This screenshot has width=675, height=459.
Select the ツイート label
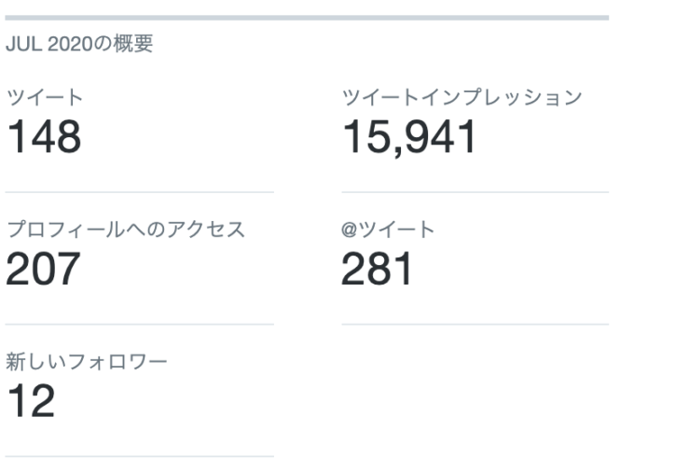point(45,97)
